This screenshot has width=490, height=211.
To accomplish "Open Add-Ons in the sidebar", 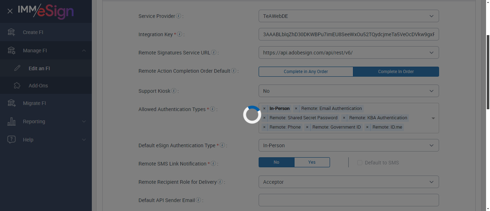I will [x=38, y=86].
